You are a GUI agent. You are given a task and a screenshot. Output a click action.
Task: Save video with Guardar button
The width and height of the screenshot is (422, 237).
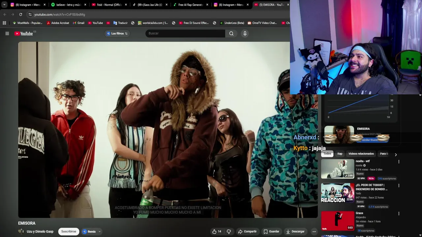(x=271, y=231)
